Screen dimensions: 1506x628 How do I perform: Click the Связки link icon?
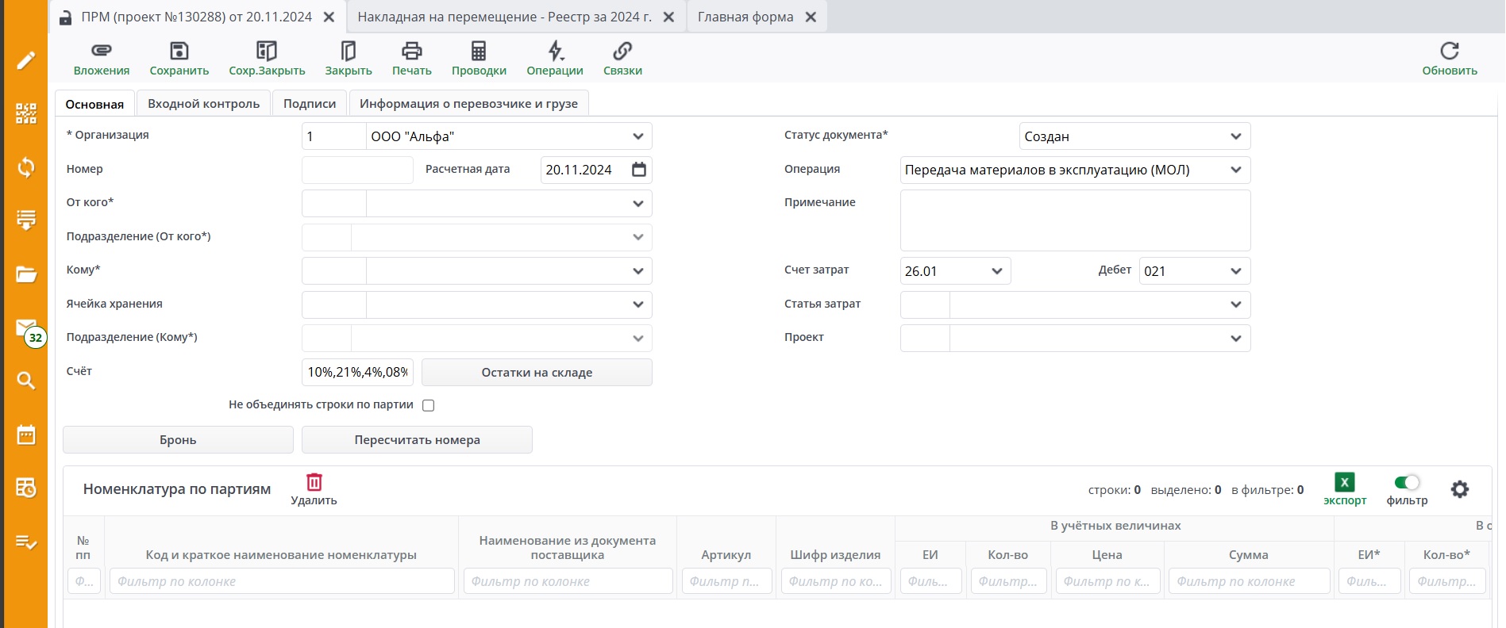coord(622,52)
